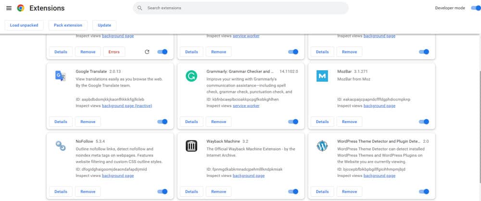The image size is (481, 201).
Task: Open the hamburger main menu icon
Action: 9,8
